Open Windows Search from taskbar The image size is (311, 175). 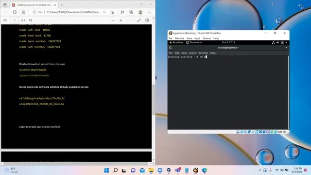click(x=116, y=170)
